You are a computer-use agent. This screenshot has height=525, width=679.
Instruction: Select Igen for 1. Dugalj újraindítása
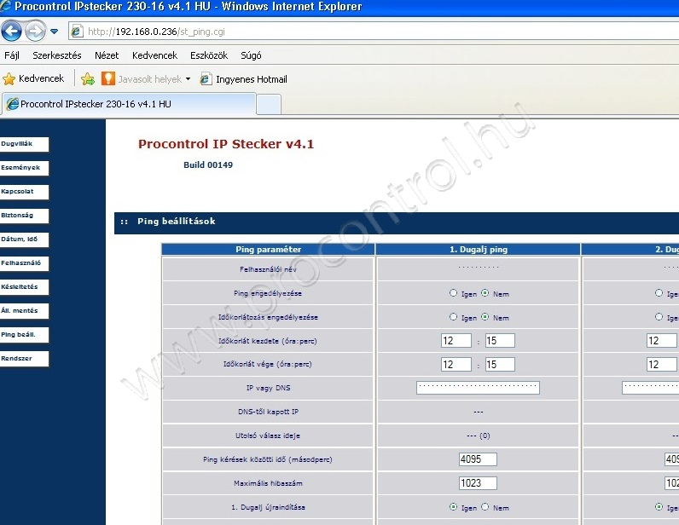pos(453,507)
